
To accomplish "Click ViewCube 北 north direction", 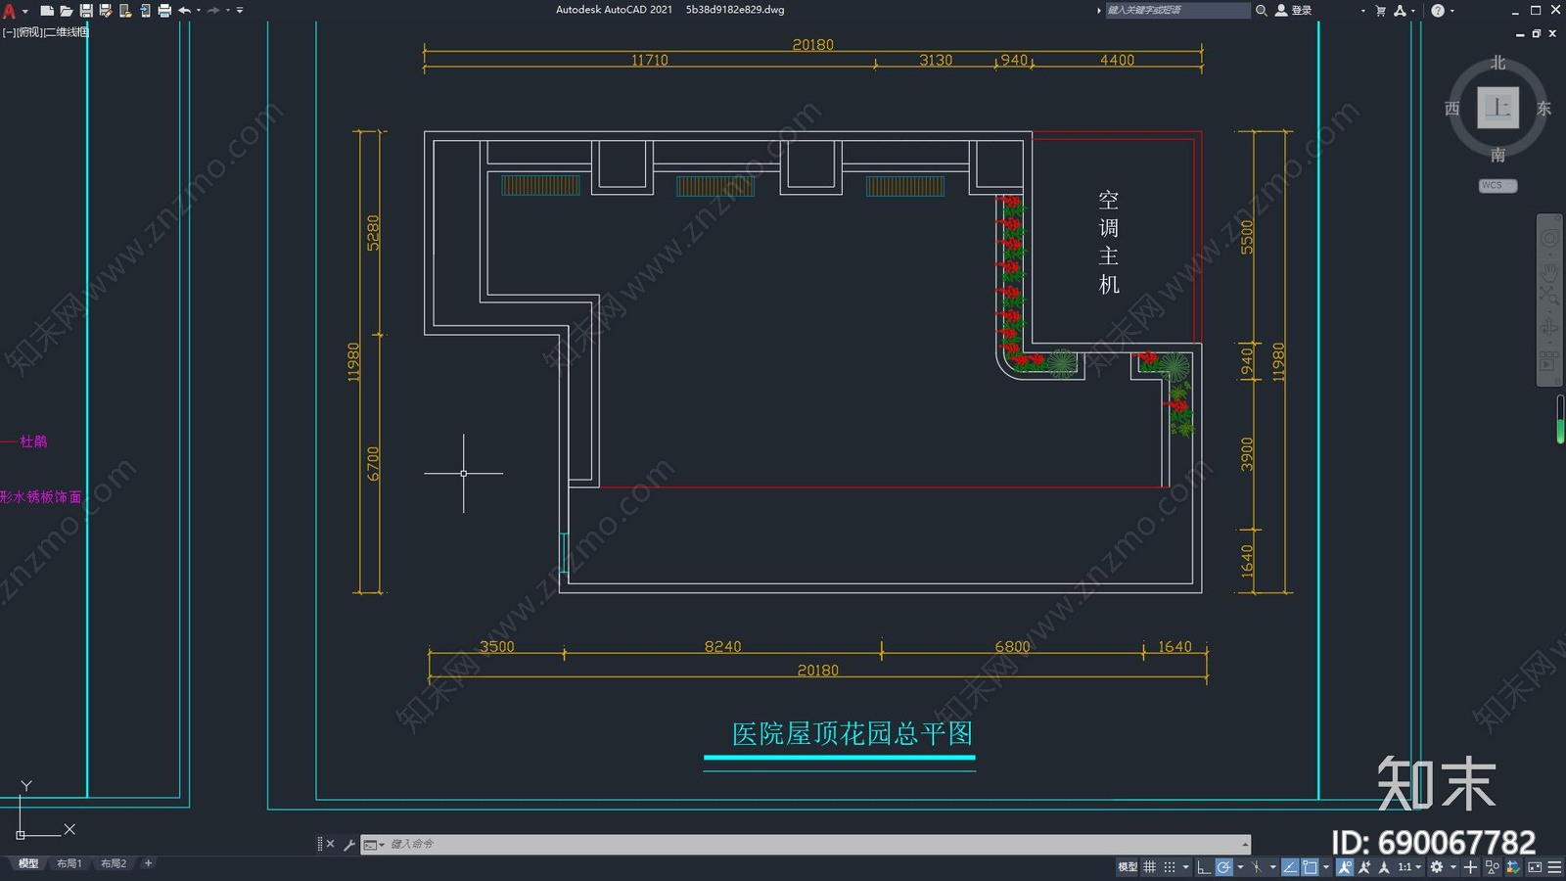I will pyautogui.click(x=1498, y=63).
